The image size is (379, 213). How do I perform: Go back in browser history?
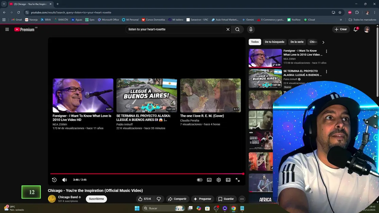(4, 12)
